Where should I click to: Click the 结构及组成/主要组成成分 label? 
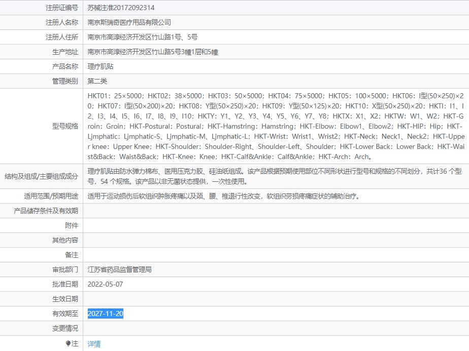[41, 176]
